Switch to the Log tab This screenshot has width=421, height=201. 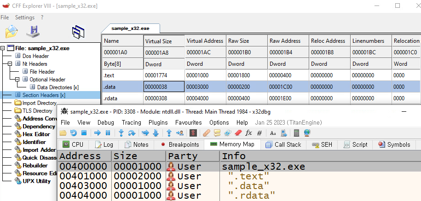click(104, 144)
